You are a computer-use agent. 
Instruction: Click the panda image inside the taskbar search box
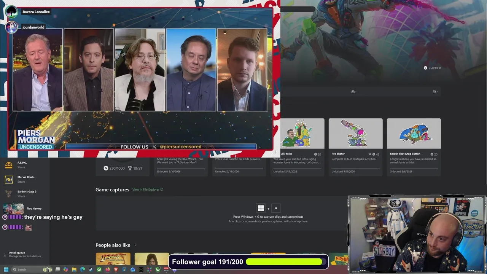[x=47, y=269]
